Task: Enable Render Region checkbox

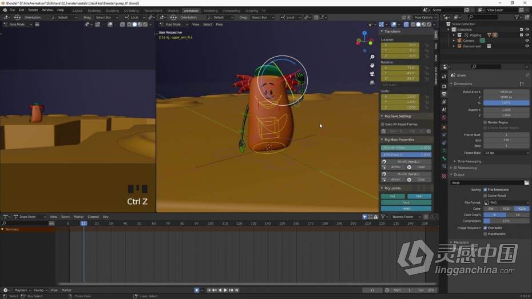Action: coord(485,122)
